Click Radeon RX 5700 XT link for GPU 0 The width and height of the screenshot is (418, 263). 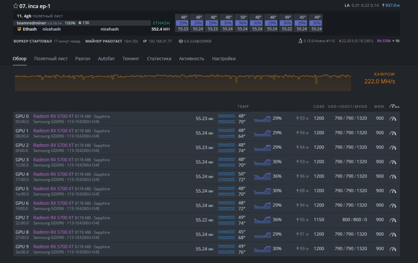pos(53,116)
